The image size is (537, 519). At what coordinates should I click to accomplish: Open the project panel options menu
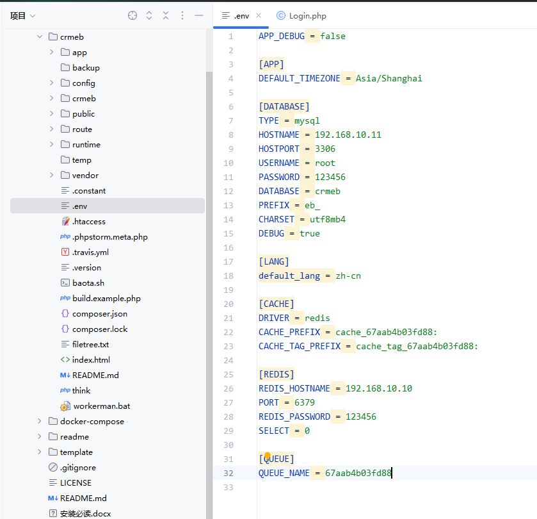[182, 15]
